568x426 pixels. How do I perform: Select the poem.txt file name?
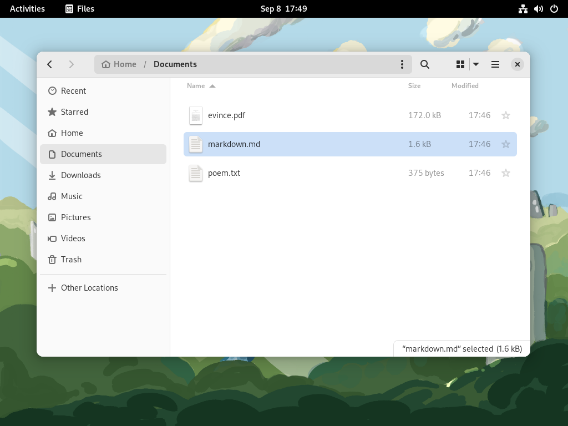(x=224, y=173)
